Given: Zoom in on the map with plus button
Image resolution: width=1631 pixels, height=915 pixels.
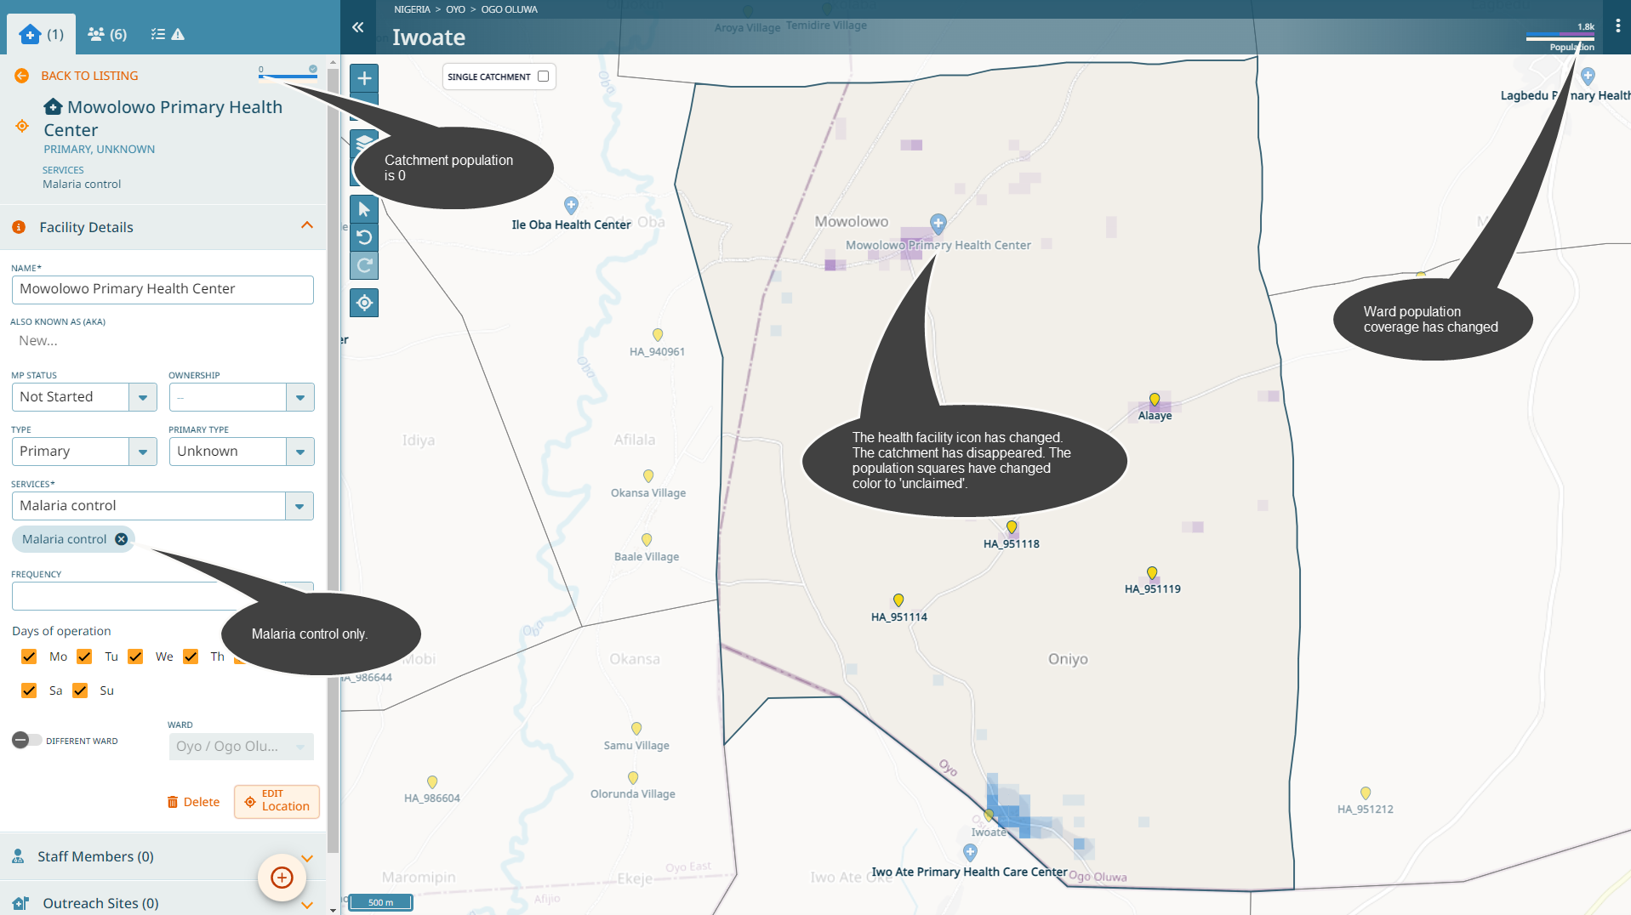Looking at the screenshot, I should [x=364, y=79].
